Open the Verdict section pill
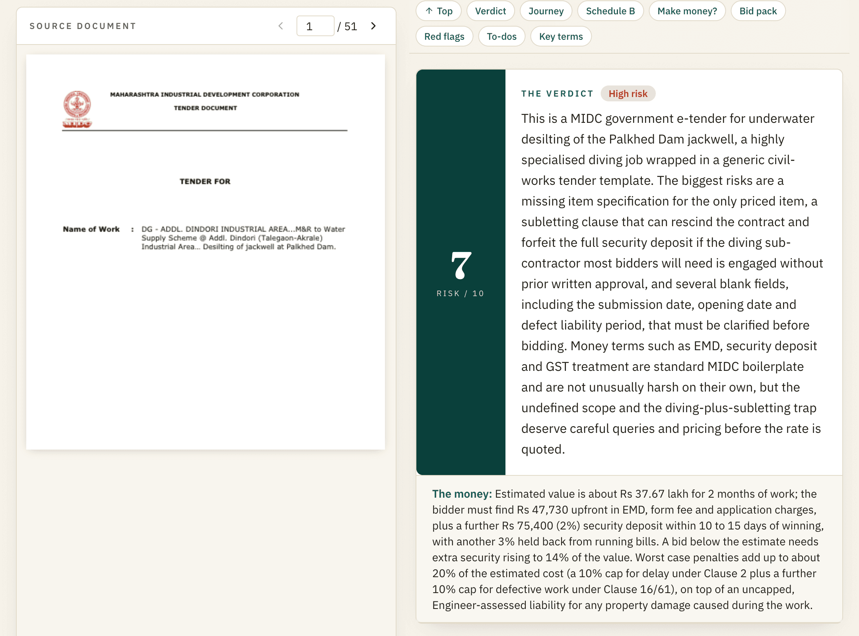This screenshot has width=859, height=636. click(x=490, y=11)
